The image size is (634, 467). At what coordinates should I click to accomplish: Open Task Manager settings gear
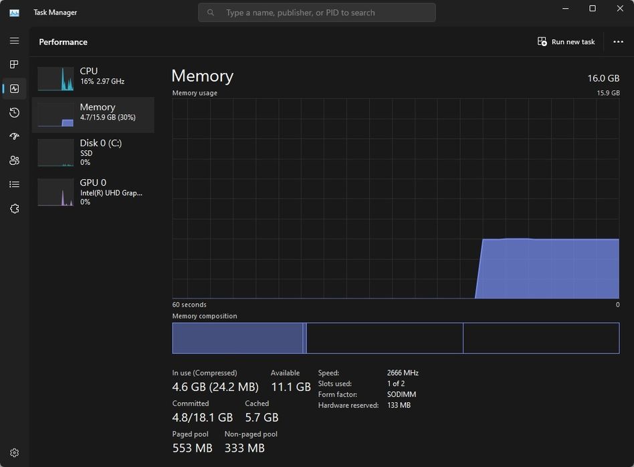point(14,453)
